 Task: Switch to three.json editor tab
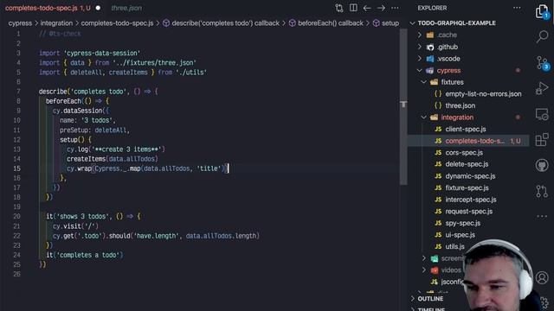pyautogui.click(x=126, y=8)
